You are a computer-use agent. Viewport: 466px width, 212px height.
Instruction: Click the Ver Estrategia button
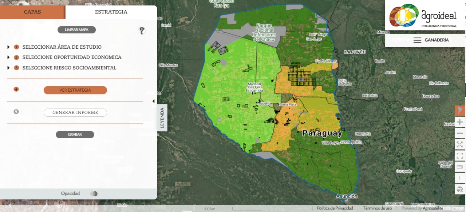click(x=75, y=90)
